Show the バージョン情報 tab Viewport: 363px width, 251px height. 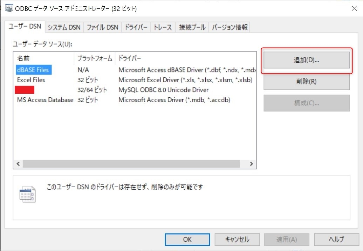[x=230, y=27]
